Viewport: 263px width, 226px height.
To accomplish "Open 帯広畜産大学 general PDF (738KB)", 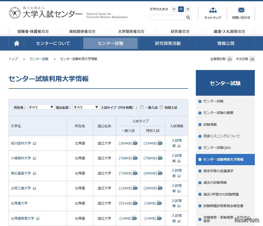I will (128, 173).
